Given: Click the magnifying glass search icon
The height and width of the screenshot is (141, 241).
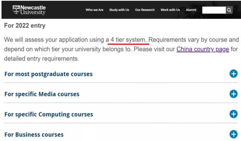Looking at the screenshot, I should click(229, 10).
